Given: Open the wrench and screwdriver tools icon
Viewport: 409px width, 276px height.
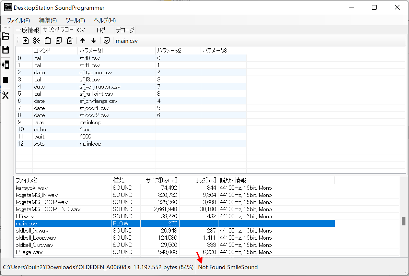Looking at the screenshot, I should coord(6,95).
